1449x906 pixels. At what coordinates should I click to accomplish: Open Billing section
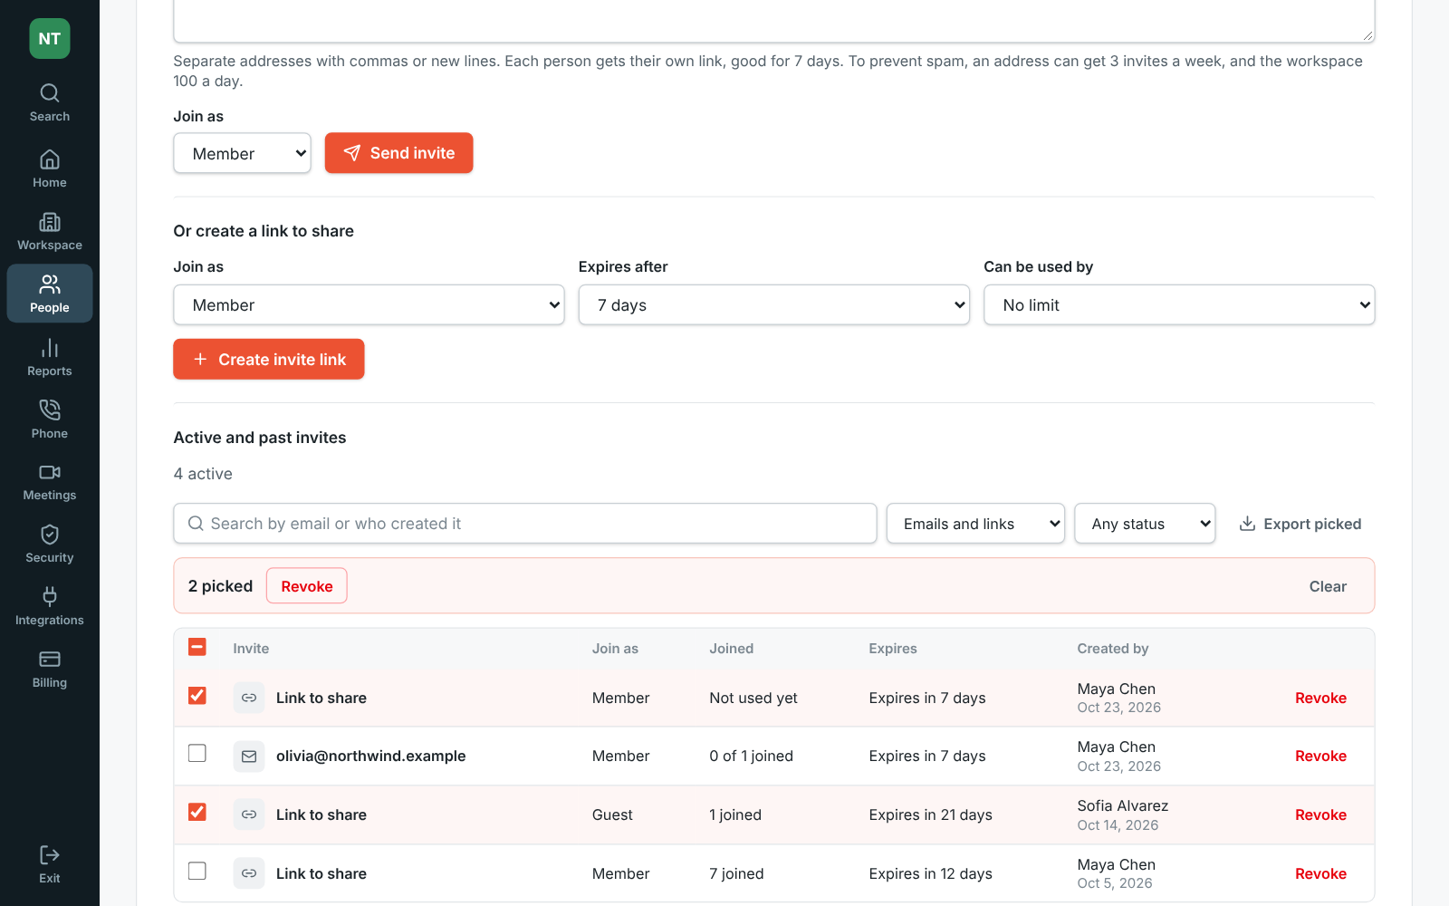coord(50,670)
